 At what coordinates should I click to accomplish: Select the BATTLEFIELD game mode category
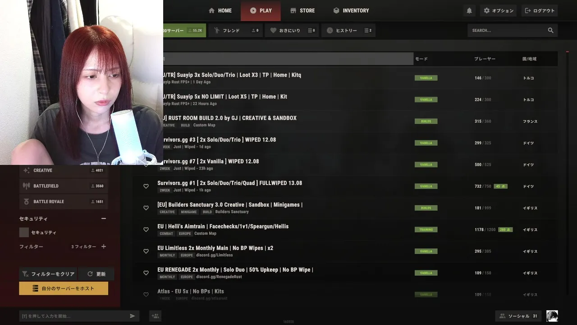click(64, 186)
